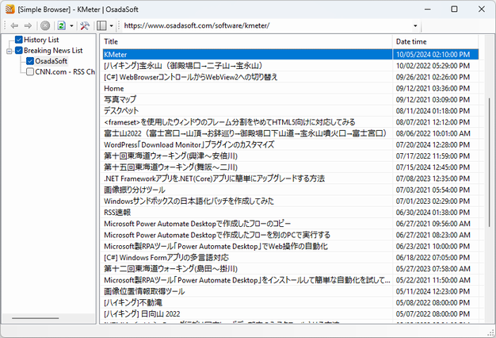Click the green Refresh icon
This screenshot has width=496, height=338.
tap(60, 25)
